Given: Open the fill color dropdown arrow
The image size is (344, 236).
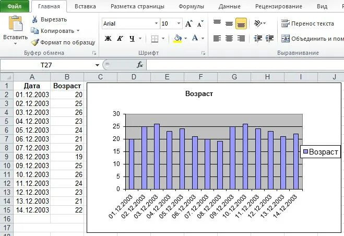Looking at the screenshot, I should point(186,39).
